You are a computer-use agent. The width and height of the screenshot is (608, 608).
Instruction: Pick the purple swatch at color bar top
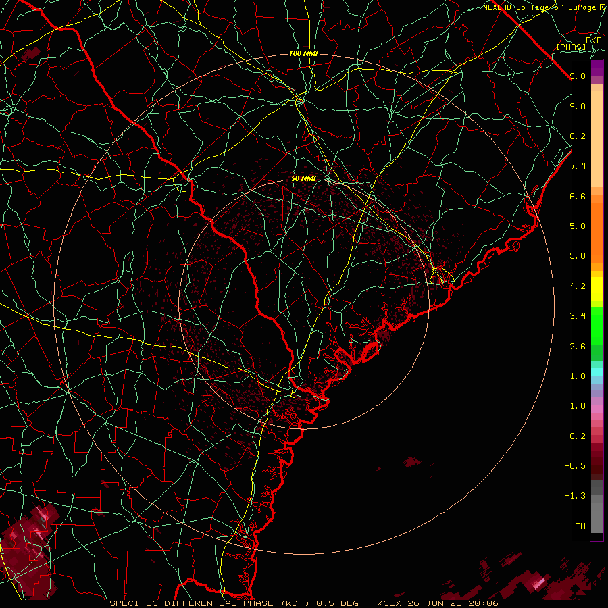coord(597,68)
